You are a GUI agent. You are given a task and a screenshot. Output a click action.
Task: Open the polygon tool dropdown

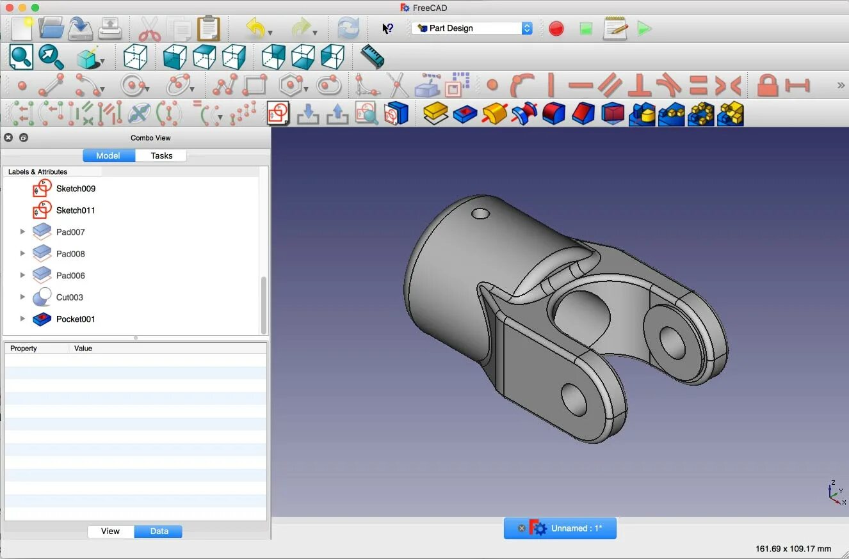305,90
